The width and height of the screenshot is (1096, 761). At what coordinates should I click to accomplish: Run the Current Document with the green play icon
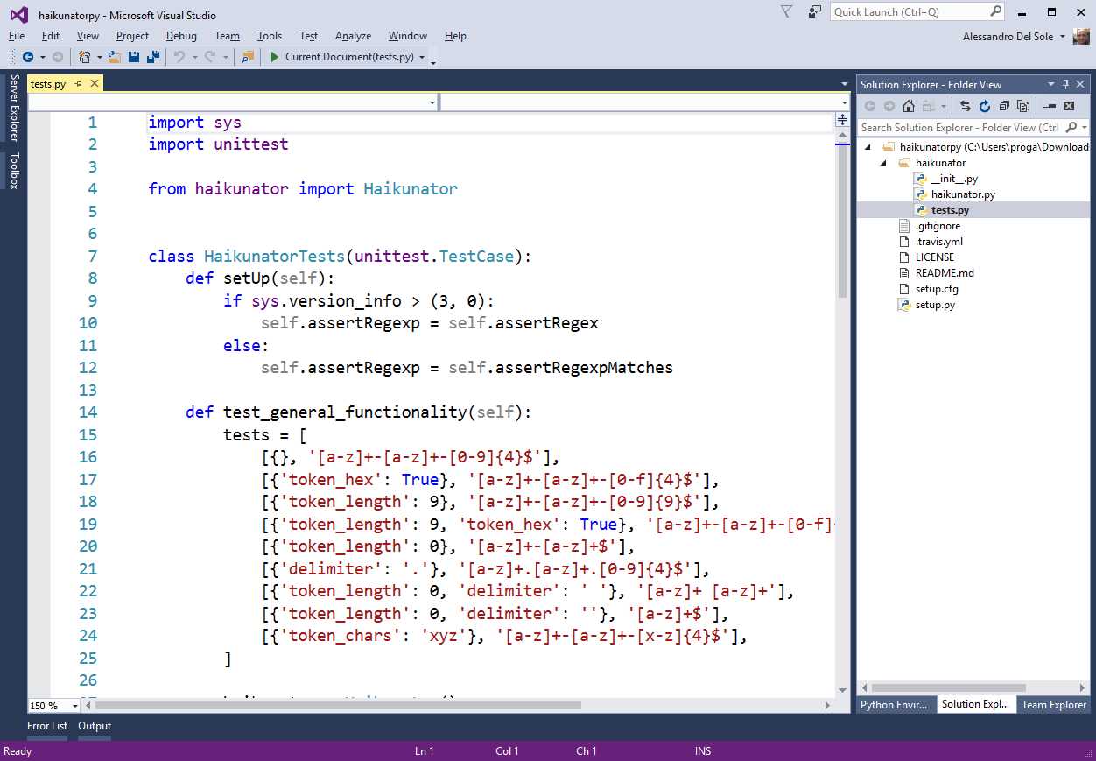pos(276,56)
